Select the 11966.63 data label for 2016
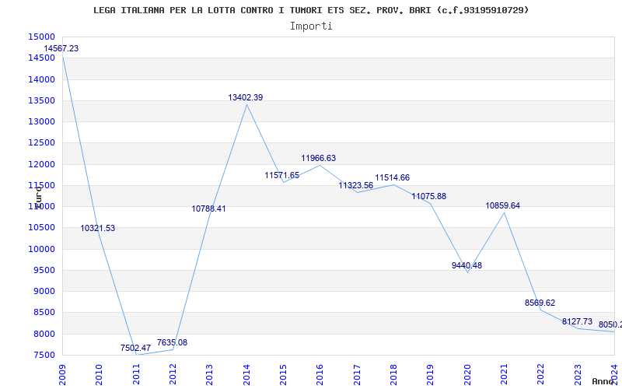 click(x=319, y=158)
